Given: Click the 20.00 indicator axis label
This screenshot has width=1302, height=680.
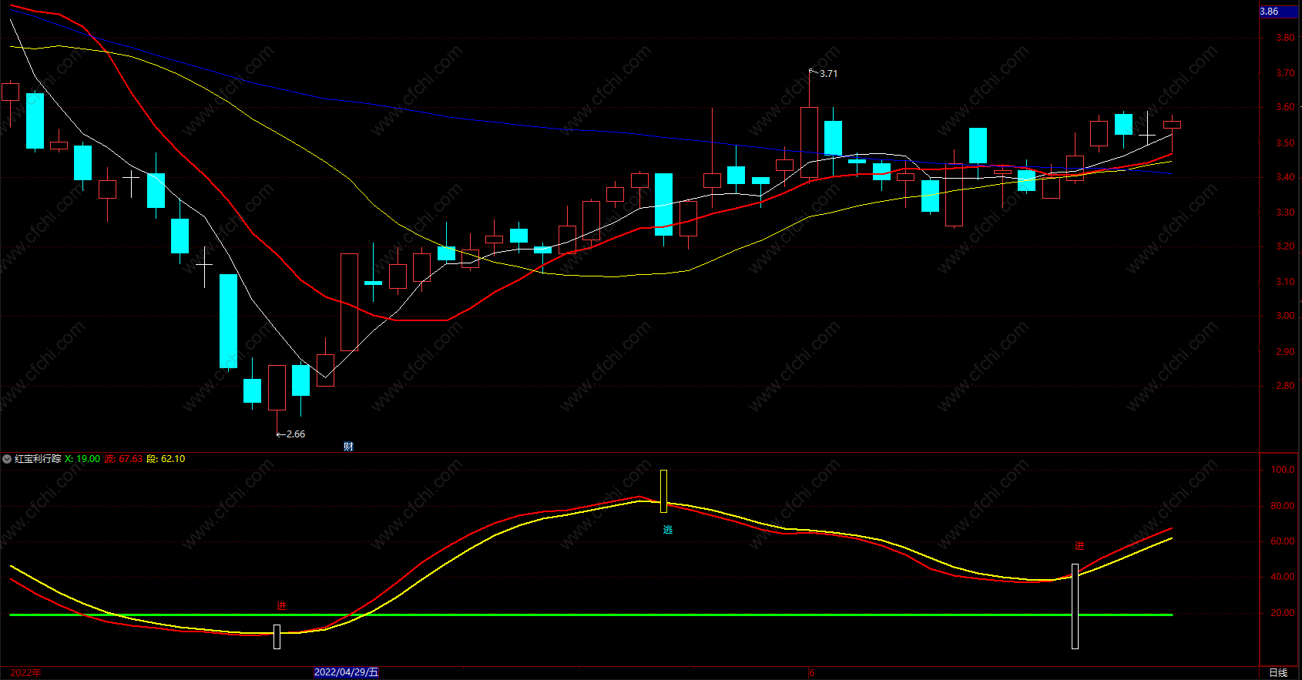Looking at the screenshot, I should 1283,613.
